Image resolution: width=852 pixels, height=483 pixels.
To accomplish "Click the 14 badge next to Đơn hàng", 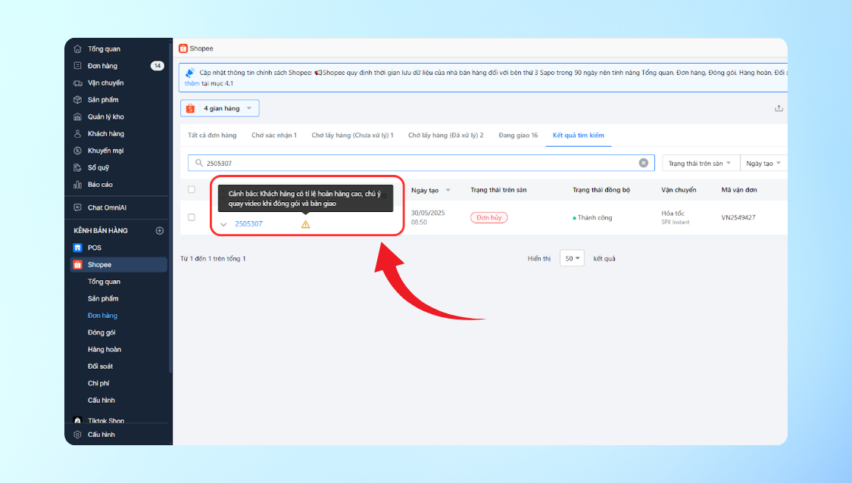I will click(157, 66).
